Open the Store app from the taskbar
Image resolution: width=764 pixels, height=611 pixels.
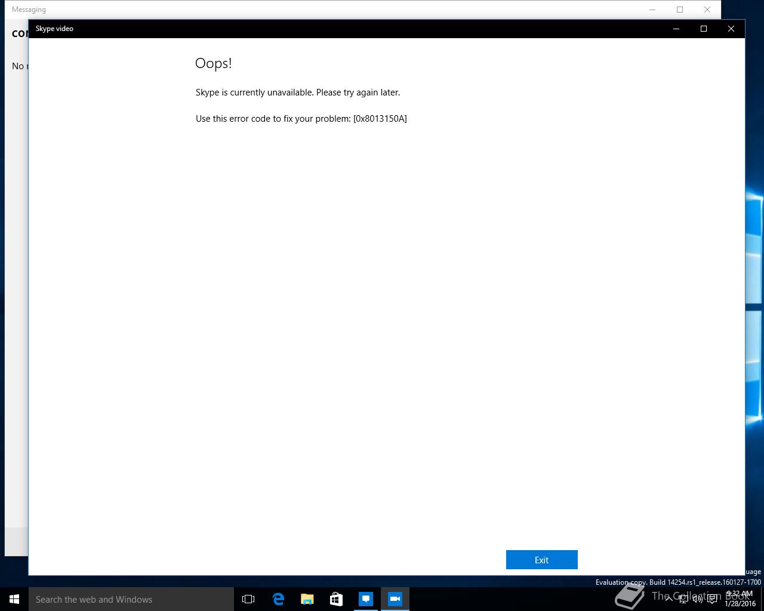pos(336,599)
